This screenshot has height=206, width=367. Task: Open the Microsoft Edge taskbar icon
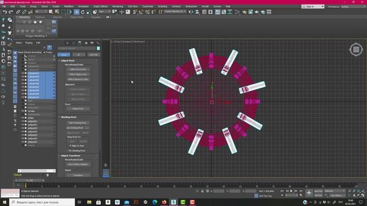click(x=155, y=202)
